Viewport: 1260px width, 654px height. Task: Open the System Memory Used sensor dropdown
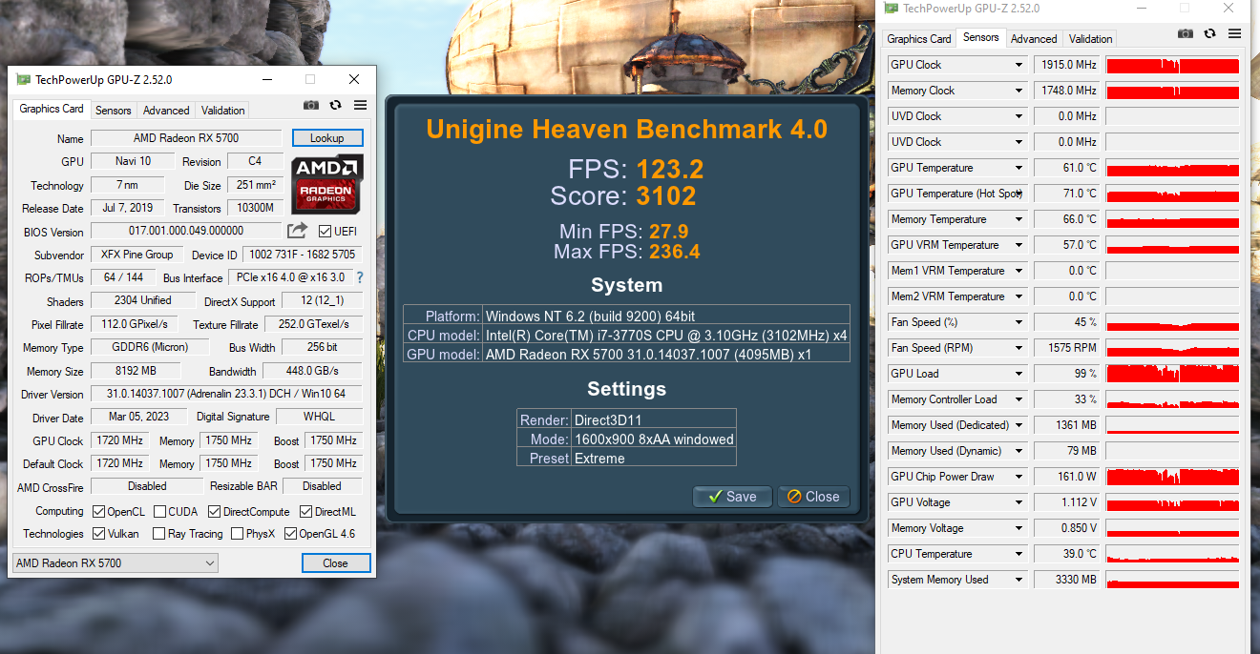(1019, 580)
